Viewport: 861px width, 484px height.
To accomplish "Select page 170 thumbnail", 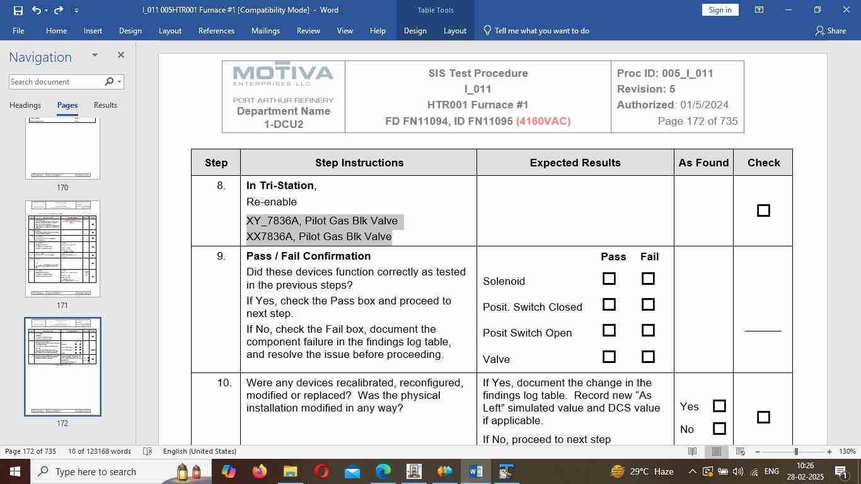I will pos(62,149).
